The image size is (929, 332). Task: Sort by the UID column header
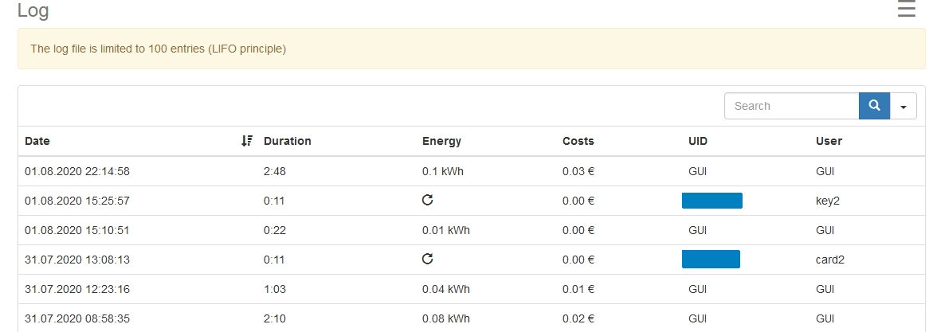[698, 141]
